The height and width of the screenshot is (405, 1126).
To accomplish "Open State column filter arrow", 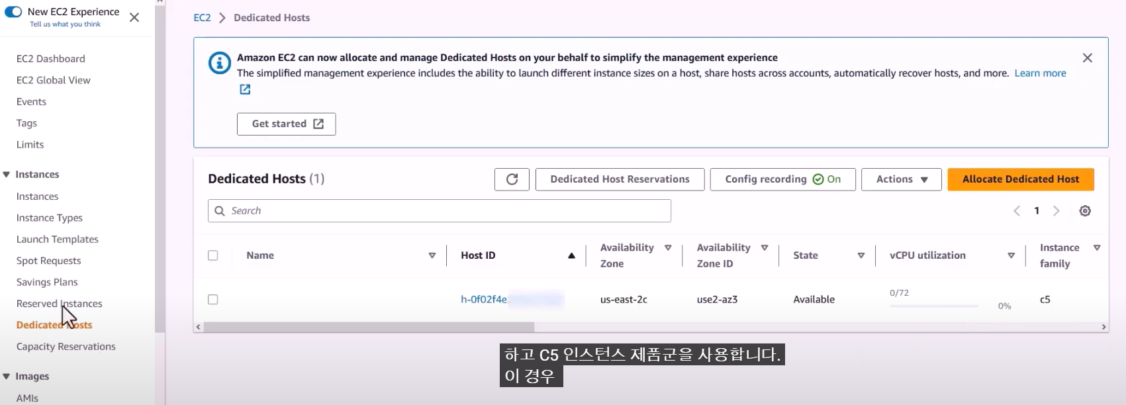I will [861, 255].
